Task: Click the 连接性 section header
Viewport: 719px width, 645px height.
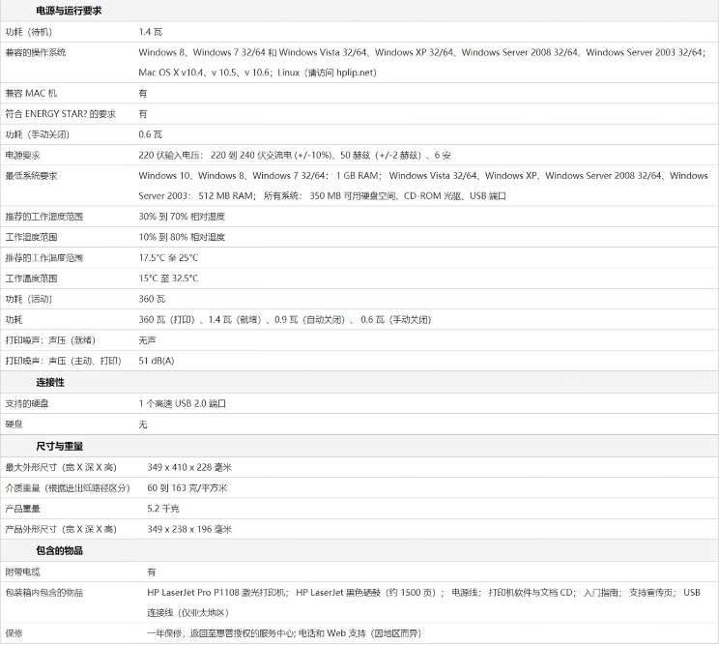Action: point(50,382)
